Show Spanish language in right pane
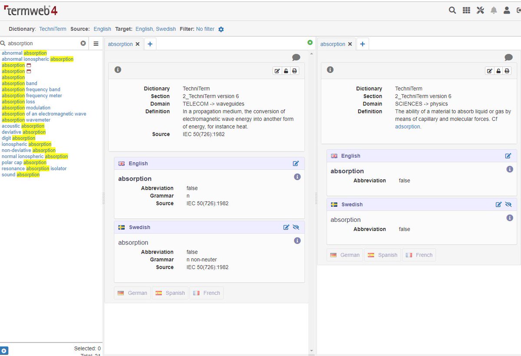The height and width of the screenshot is (356, 521). 383,255
